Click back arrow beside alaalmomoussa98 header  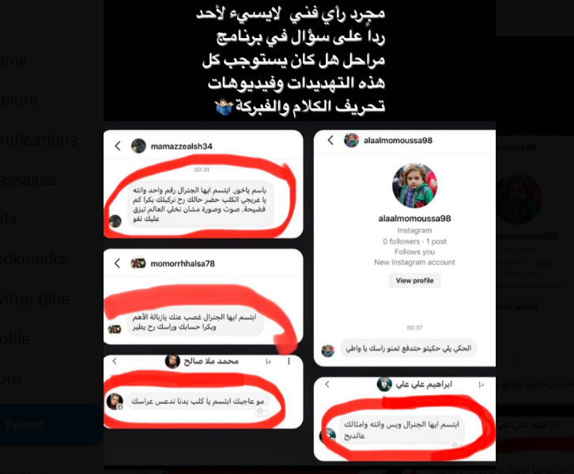[330, 140]
